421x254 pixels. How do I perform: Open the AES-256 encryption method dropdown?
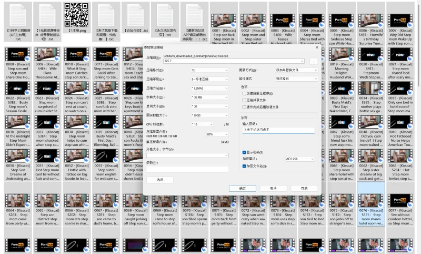299,159
